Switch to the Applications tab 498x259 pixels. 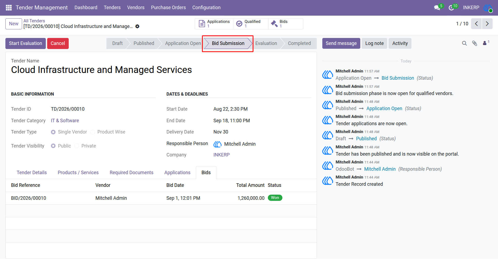point(177,173)
